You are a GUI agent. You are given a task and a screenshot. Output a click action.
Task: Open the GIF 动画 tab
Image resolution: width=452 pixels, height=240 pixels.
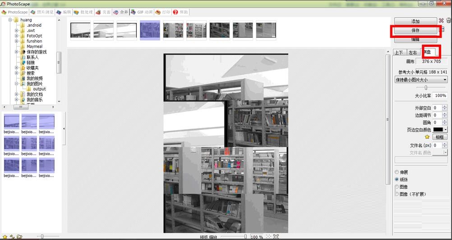coord(142,12)
